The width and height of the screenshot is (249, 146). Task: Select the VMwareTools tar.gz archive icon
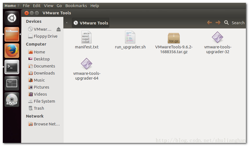(174, 38)
